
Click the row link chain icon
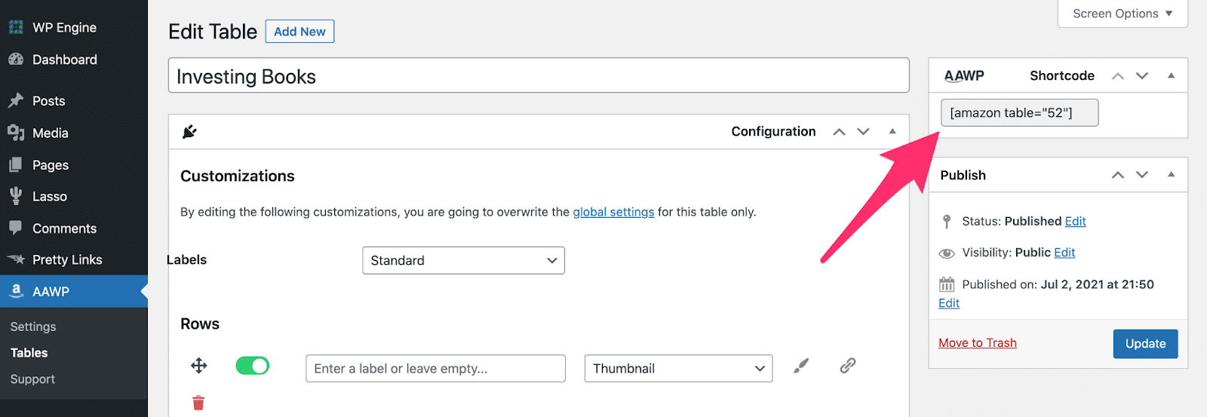point(848,366)
